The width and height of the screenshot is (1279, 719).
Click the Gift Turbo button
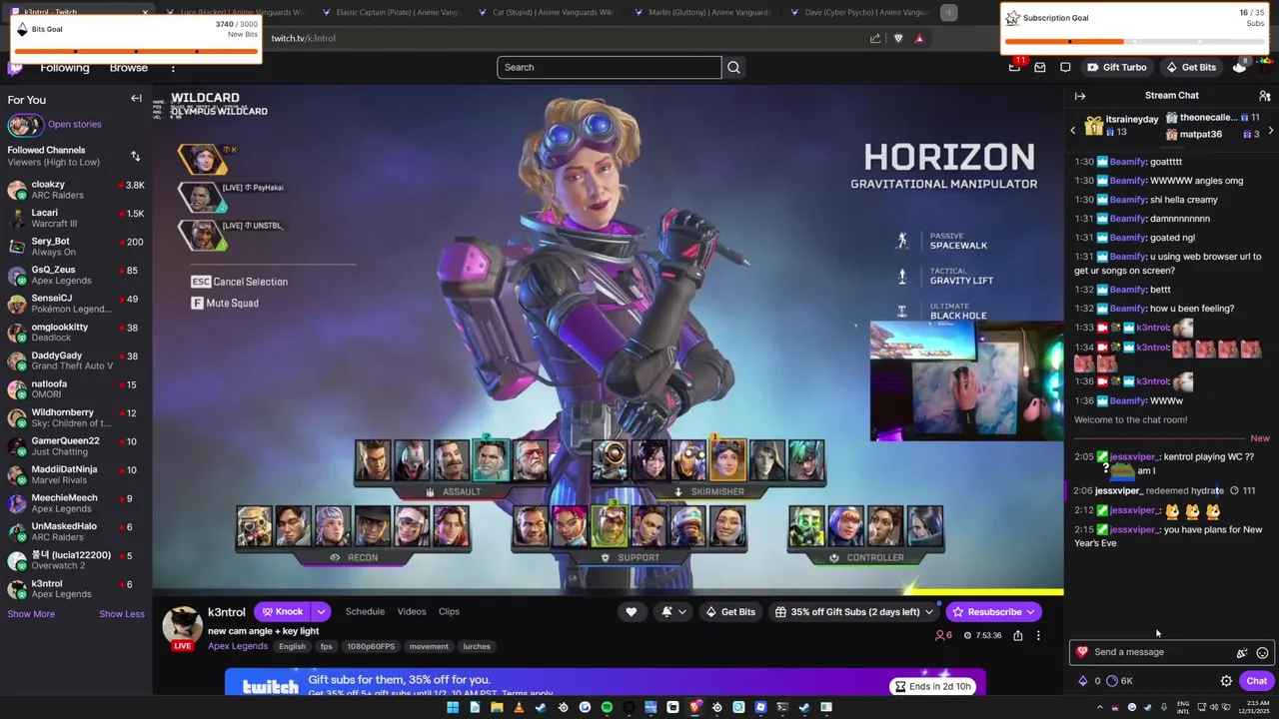pyautogui.click(x=1116, y=67)
